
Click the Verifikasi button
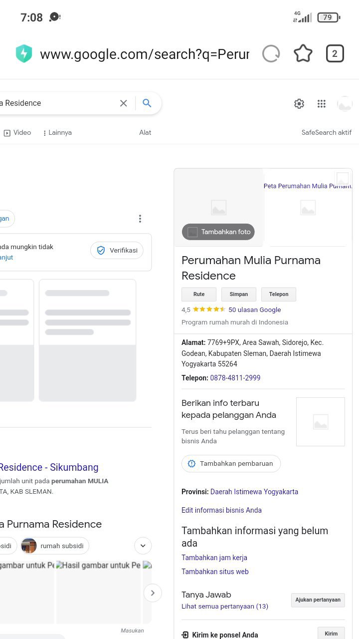tap(117, 251)
